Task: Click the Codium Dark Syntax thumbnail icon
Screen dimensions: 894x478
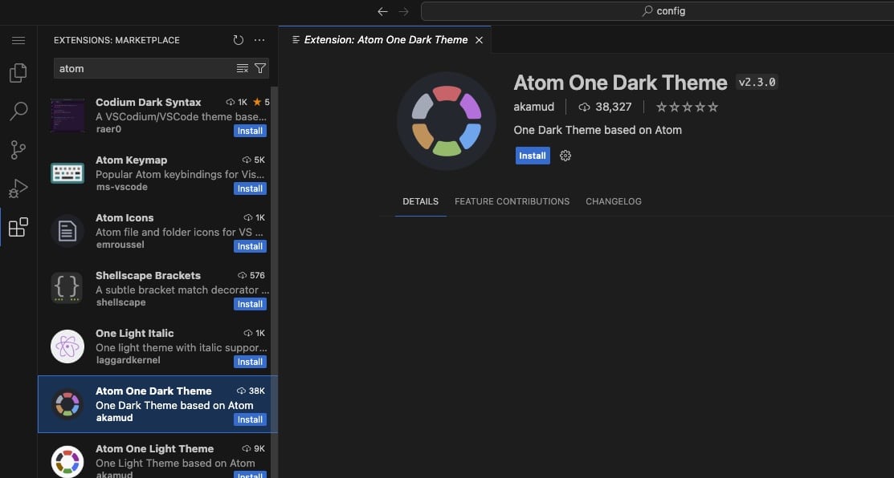Action: click(x=67, y=115)
